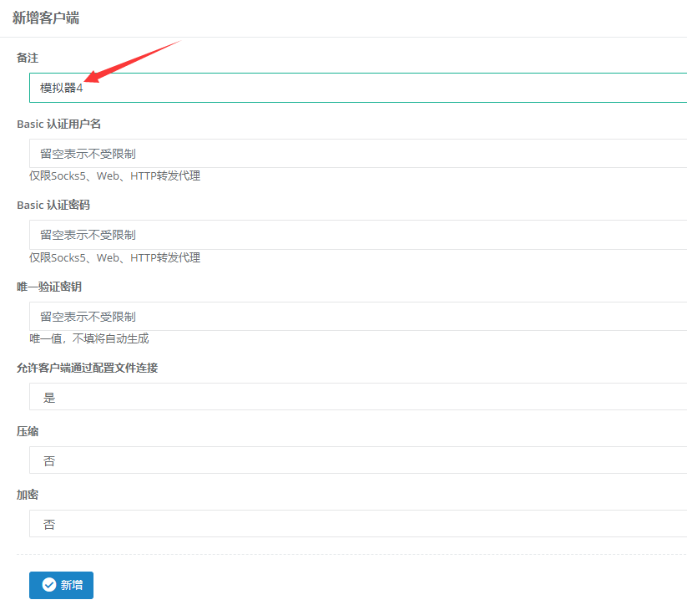This screenshot has height=610, width=687.
Task: Click the 压缩 label
Action: coord(28,431)
